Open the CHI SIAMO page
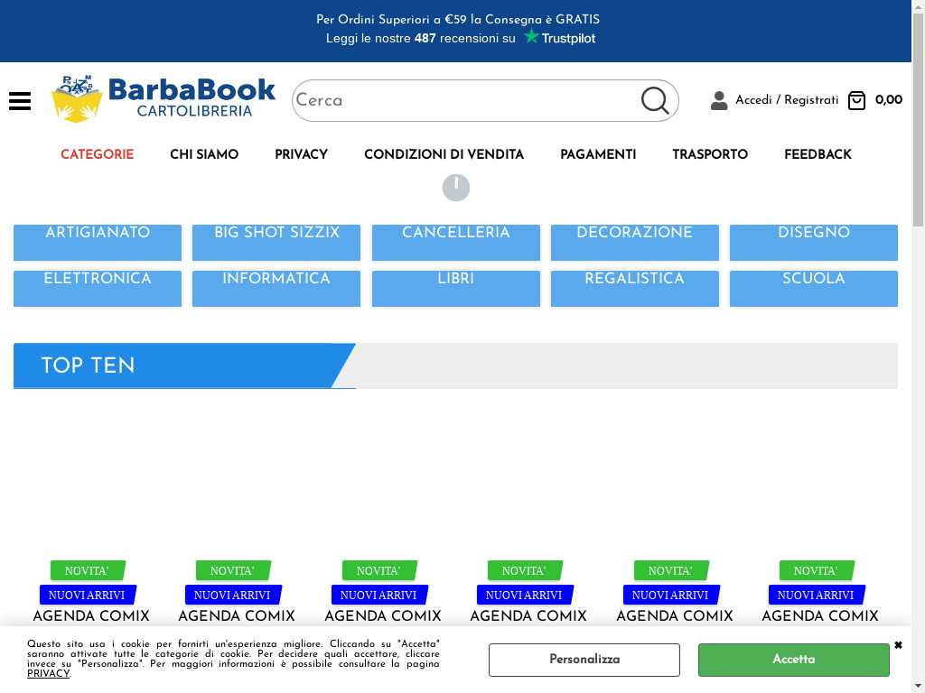925x693 pixels. tap(204, 154)
